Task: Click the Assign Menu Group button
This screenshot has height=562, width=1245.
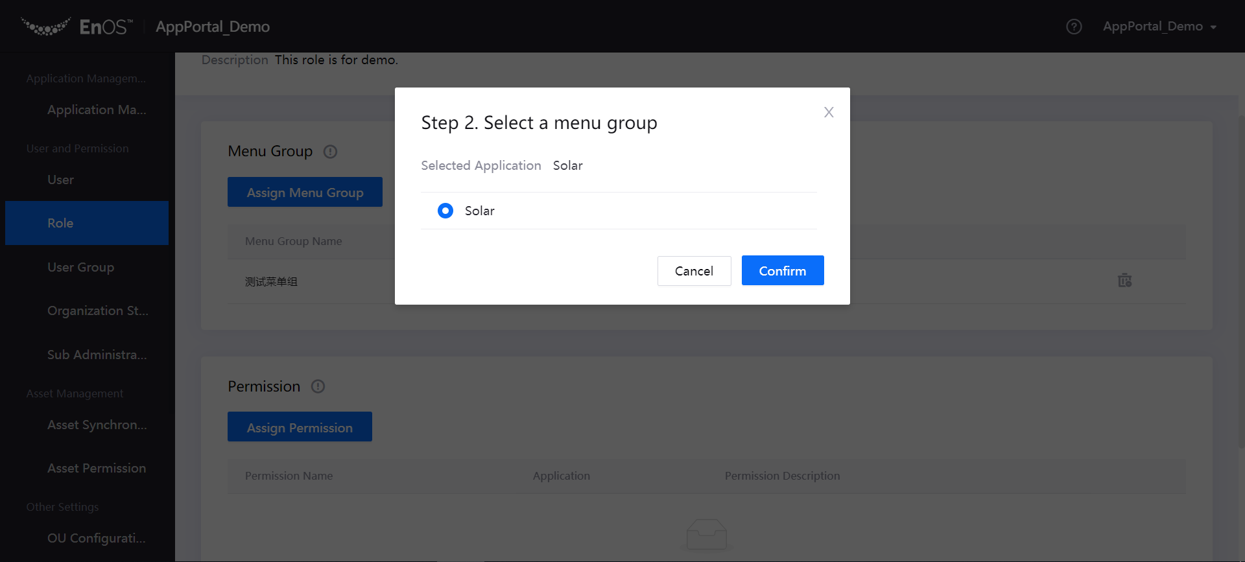Action: coord(305,193)
